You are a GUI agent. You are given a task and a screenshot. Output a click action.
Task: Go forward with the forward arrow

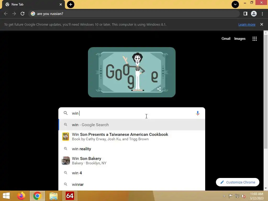point(14,14)
